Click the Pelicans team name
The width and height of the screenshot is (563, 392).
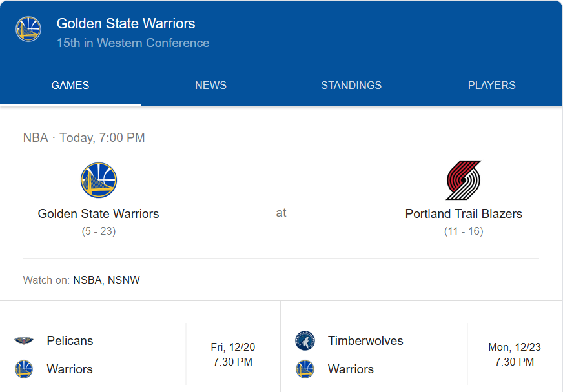point(70,341)
